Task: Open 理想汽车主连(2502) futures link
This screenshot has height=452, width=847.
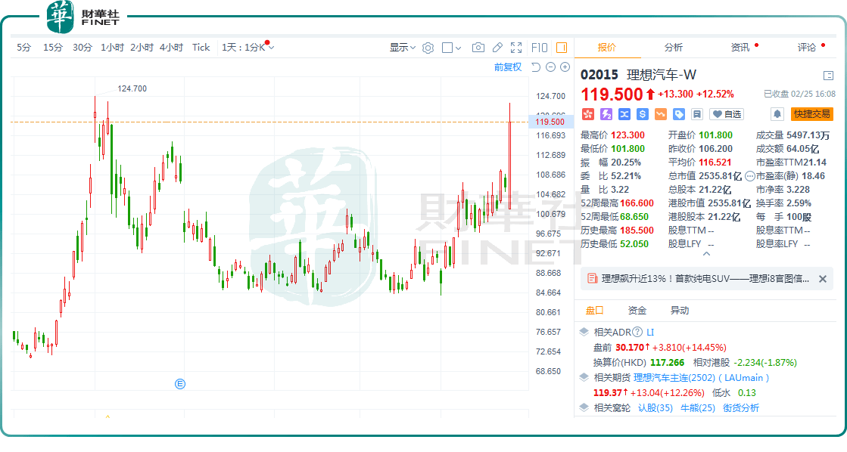Action: [x=674, y=378]
